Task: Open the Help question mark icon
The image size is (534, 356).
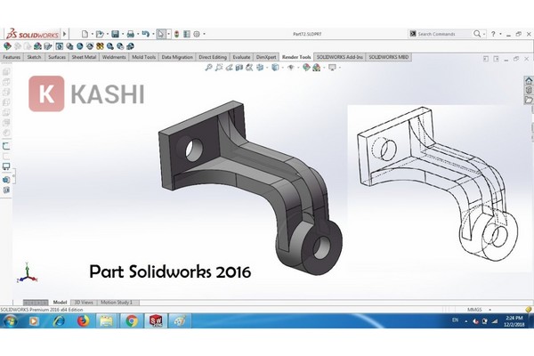Action: [x=493, y=34]
